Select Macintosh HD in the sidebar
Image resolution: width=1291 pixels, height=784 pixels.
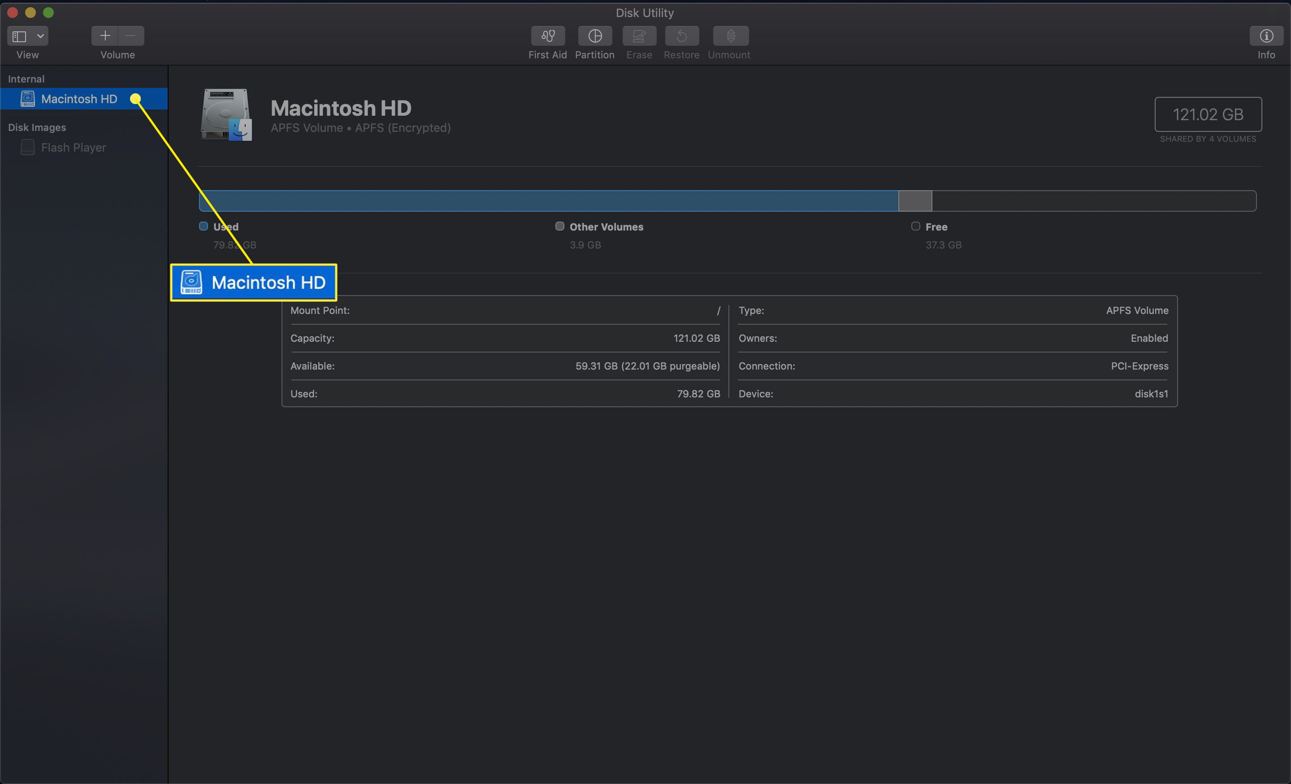tap(84, 99)
